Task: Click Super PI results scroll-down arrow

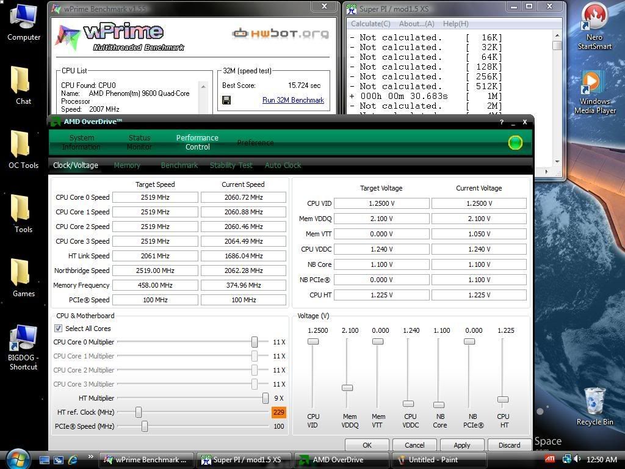Action: pos(557,161)
